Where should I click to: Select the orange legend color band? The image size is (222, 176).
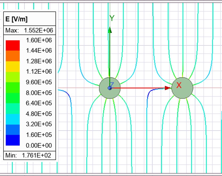click(13, 56)
